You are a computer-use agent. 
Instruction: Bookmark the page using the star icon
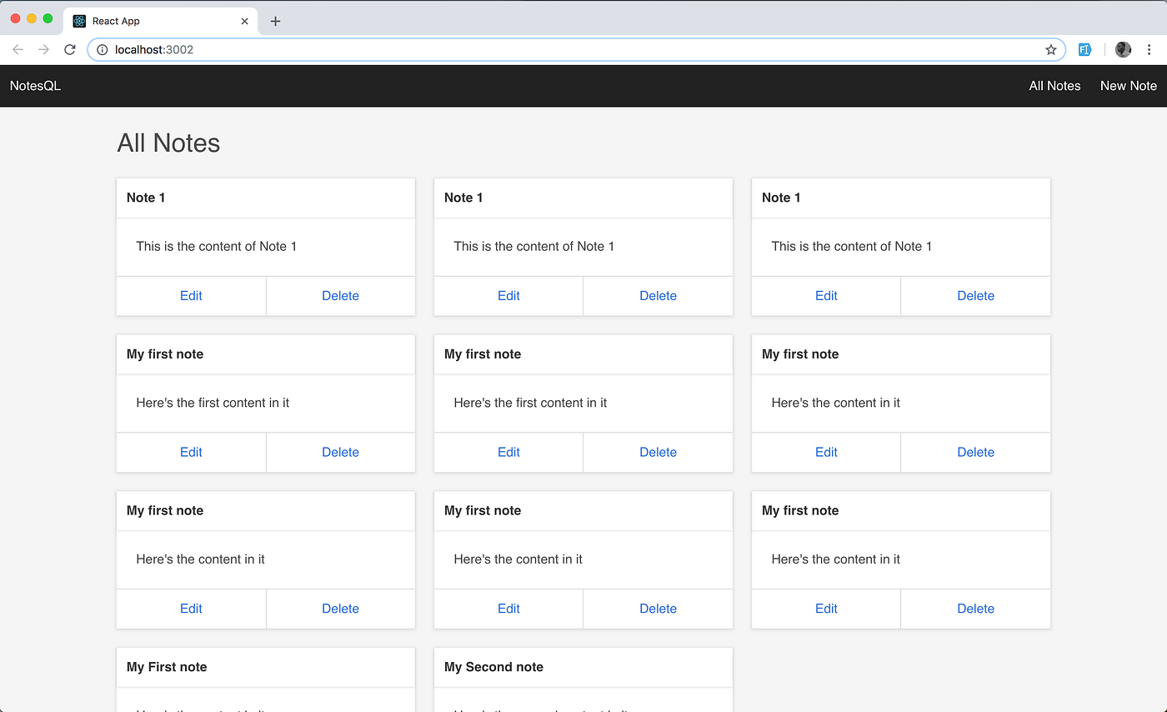[x=1050, y=49]
